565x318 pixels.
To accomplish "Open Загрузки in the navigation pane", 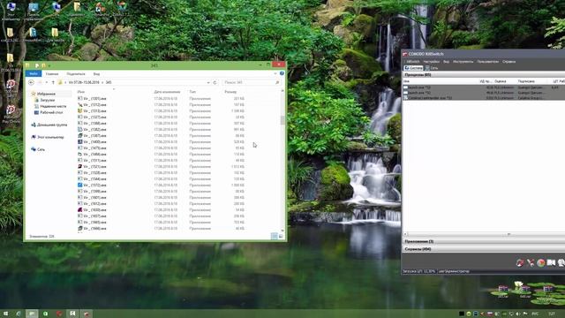I will point(45,100).
